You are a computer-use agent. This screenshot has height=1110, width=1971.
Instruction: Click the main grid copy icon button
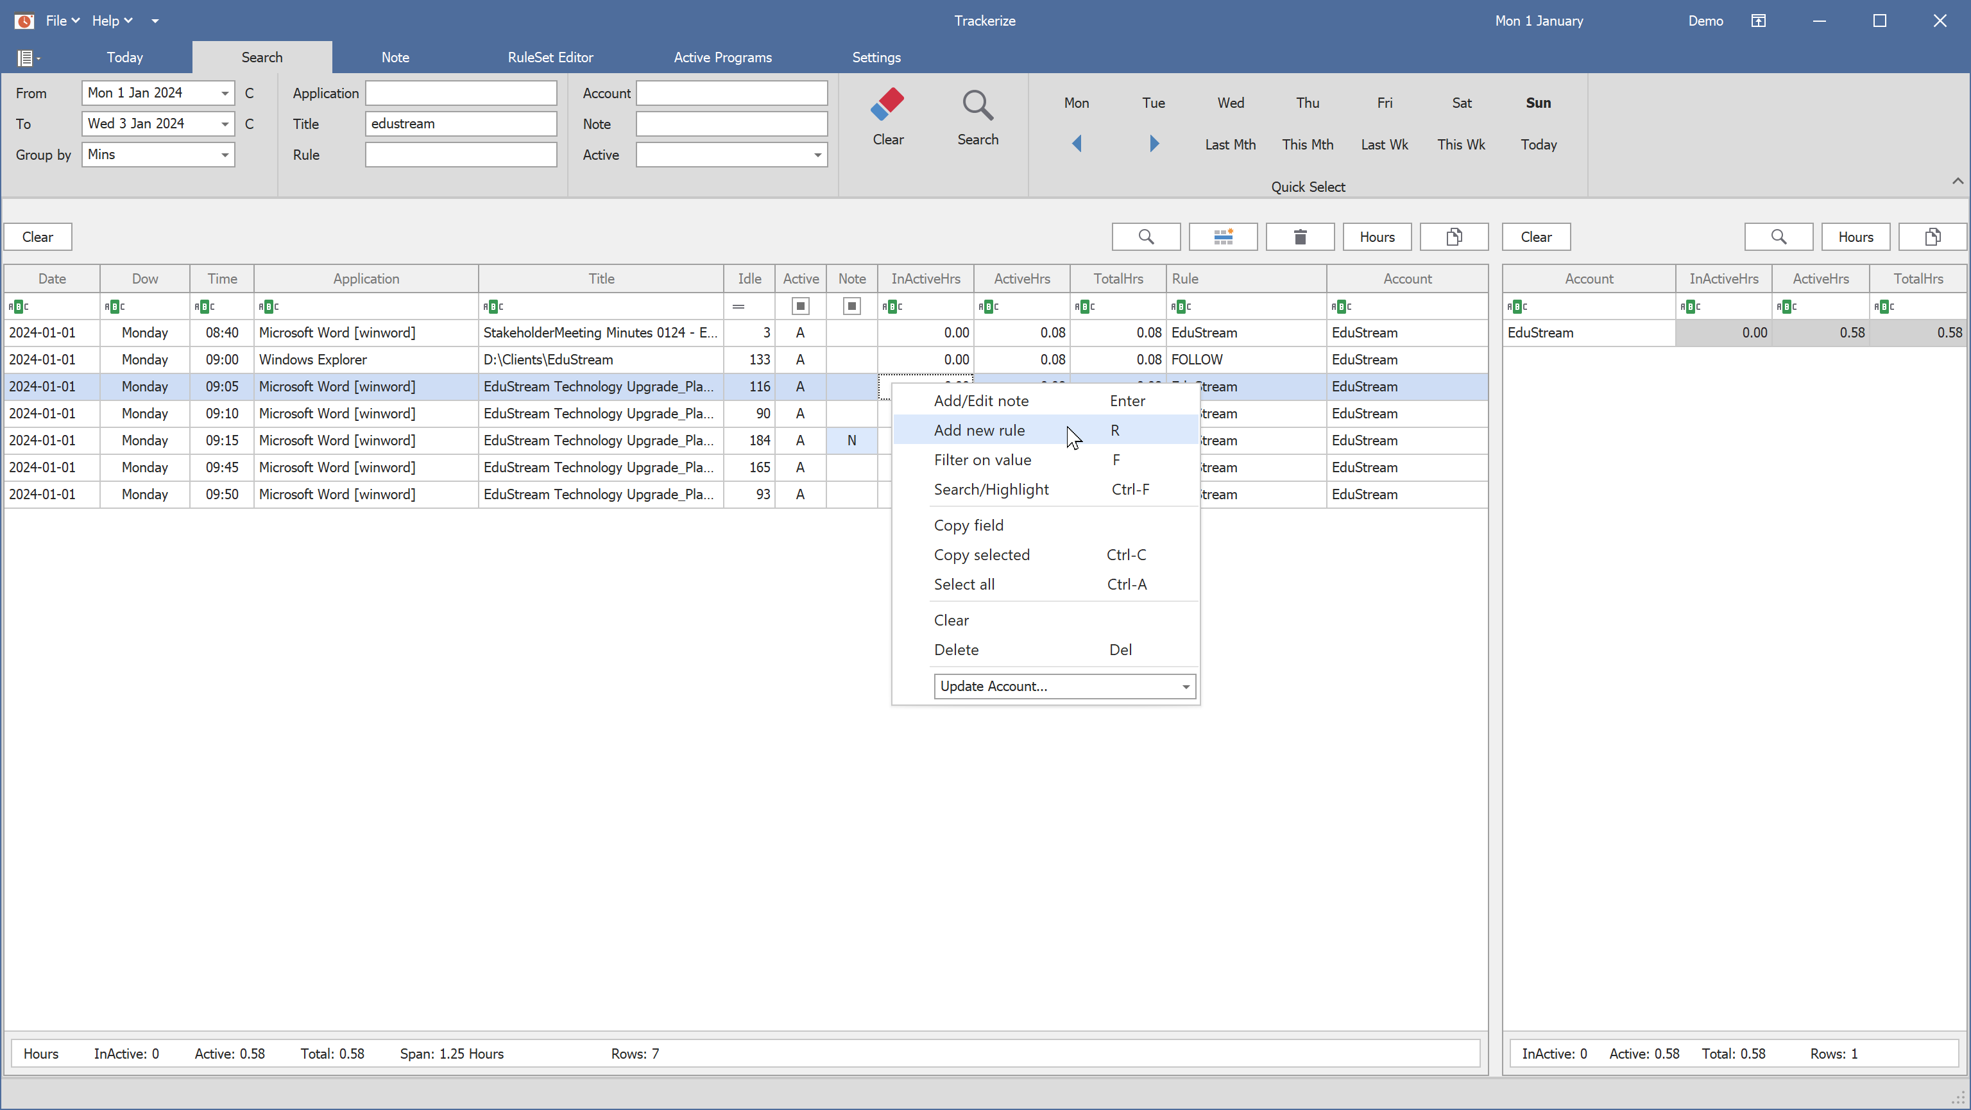1454,237
